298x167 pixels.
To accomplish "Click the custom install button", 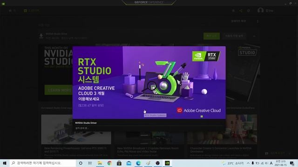I will [x=234, y=36].
